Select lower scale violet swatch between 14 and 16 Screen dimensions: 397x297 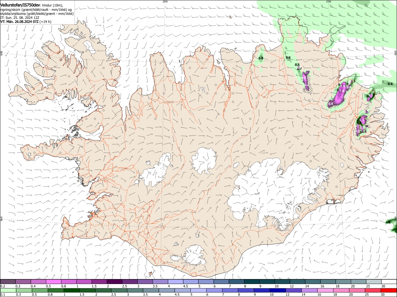[x=309, y=290]
